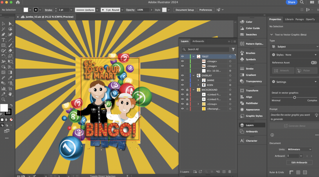Switch to the Libraries tab
The image size is (319, 177).
pyautogui.click(x=289, y=19)
